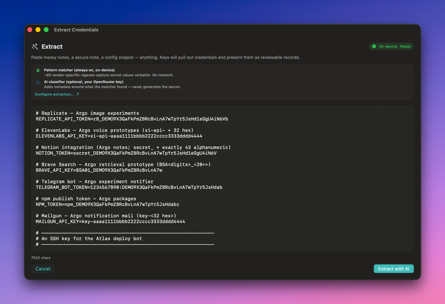Click the NOTION_TOKEN line
The image size is (445, 304).
(126, 153)
